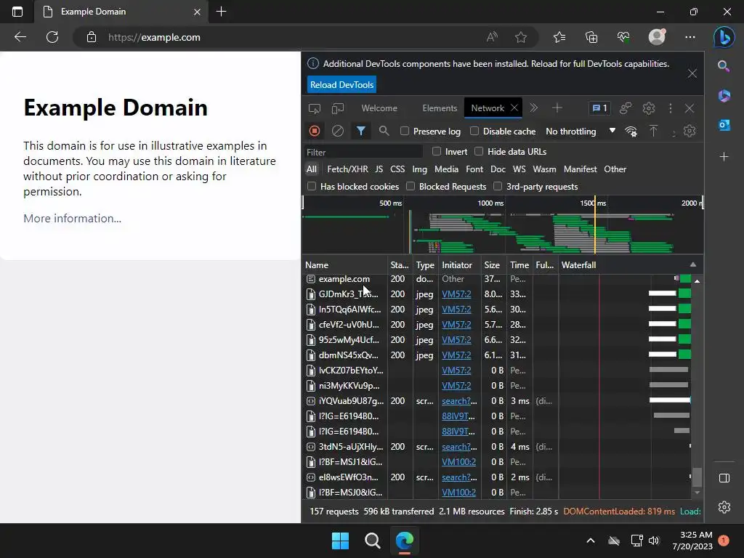Open Windows Start menu

[340, 541]
